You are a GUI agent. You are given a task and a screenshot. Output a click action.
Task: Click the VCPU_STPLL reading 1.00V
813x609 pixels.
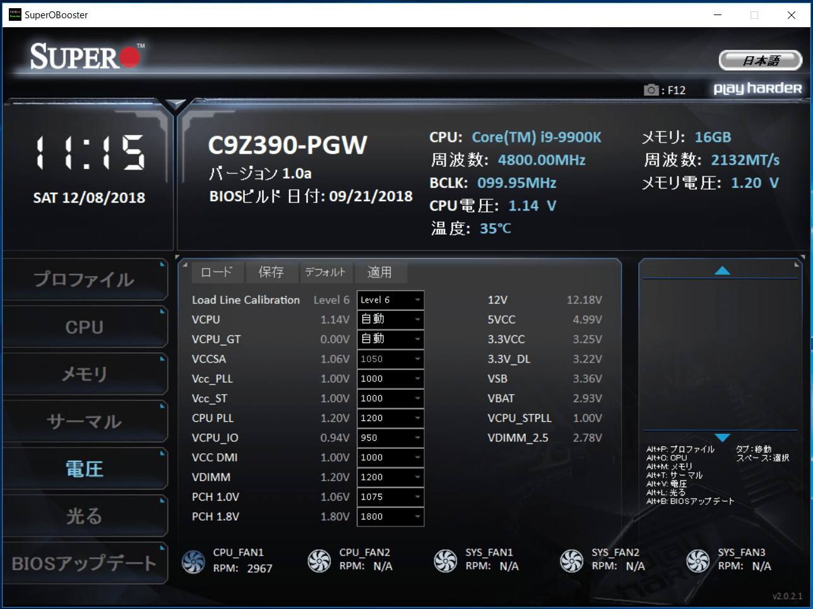click(x=588, y=418)
